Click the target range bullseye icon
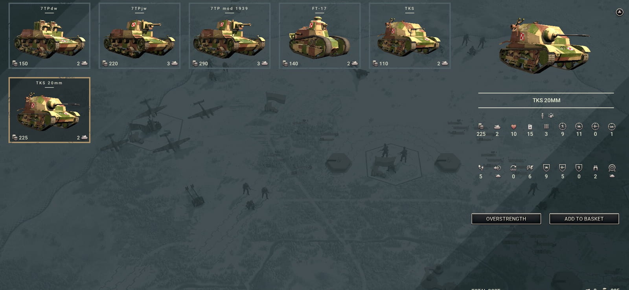Image resolution: width=629 pixels, height=290 pixels. click(612, 168)
